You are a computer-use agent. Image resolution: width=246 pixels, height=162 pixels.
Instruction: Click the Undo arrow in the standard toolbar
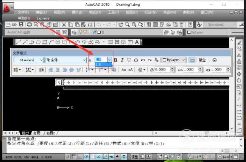(x=99, y=25)
